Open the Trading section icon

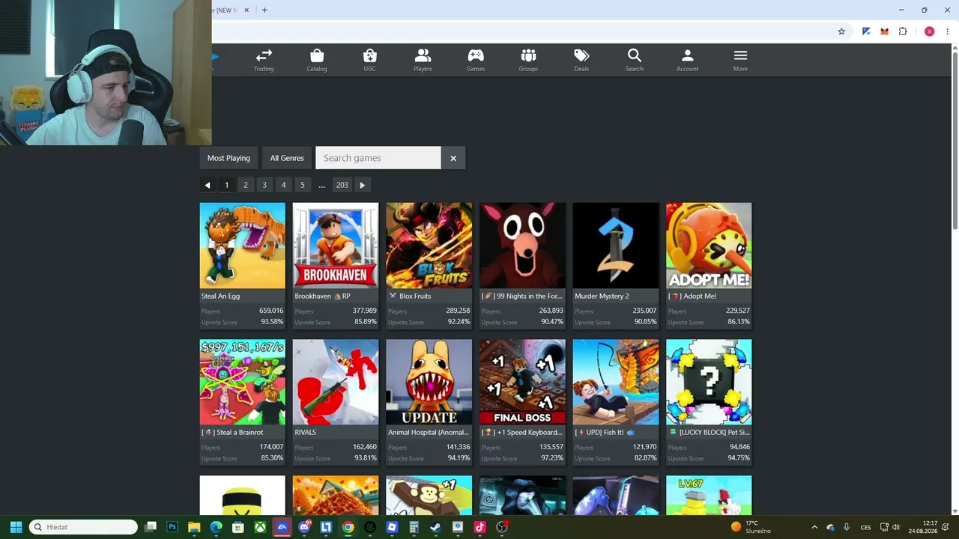point(264,60)
